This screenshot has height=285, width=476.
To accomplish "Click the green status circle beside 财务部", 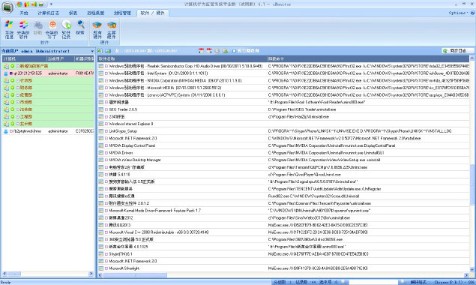I will (x=13, y=88).
